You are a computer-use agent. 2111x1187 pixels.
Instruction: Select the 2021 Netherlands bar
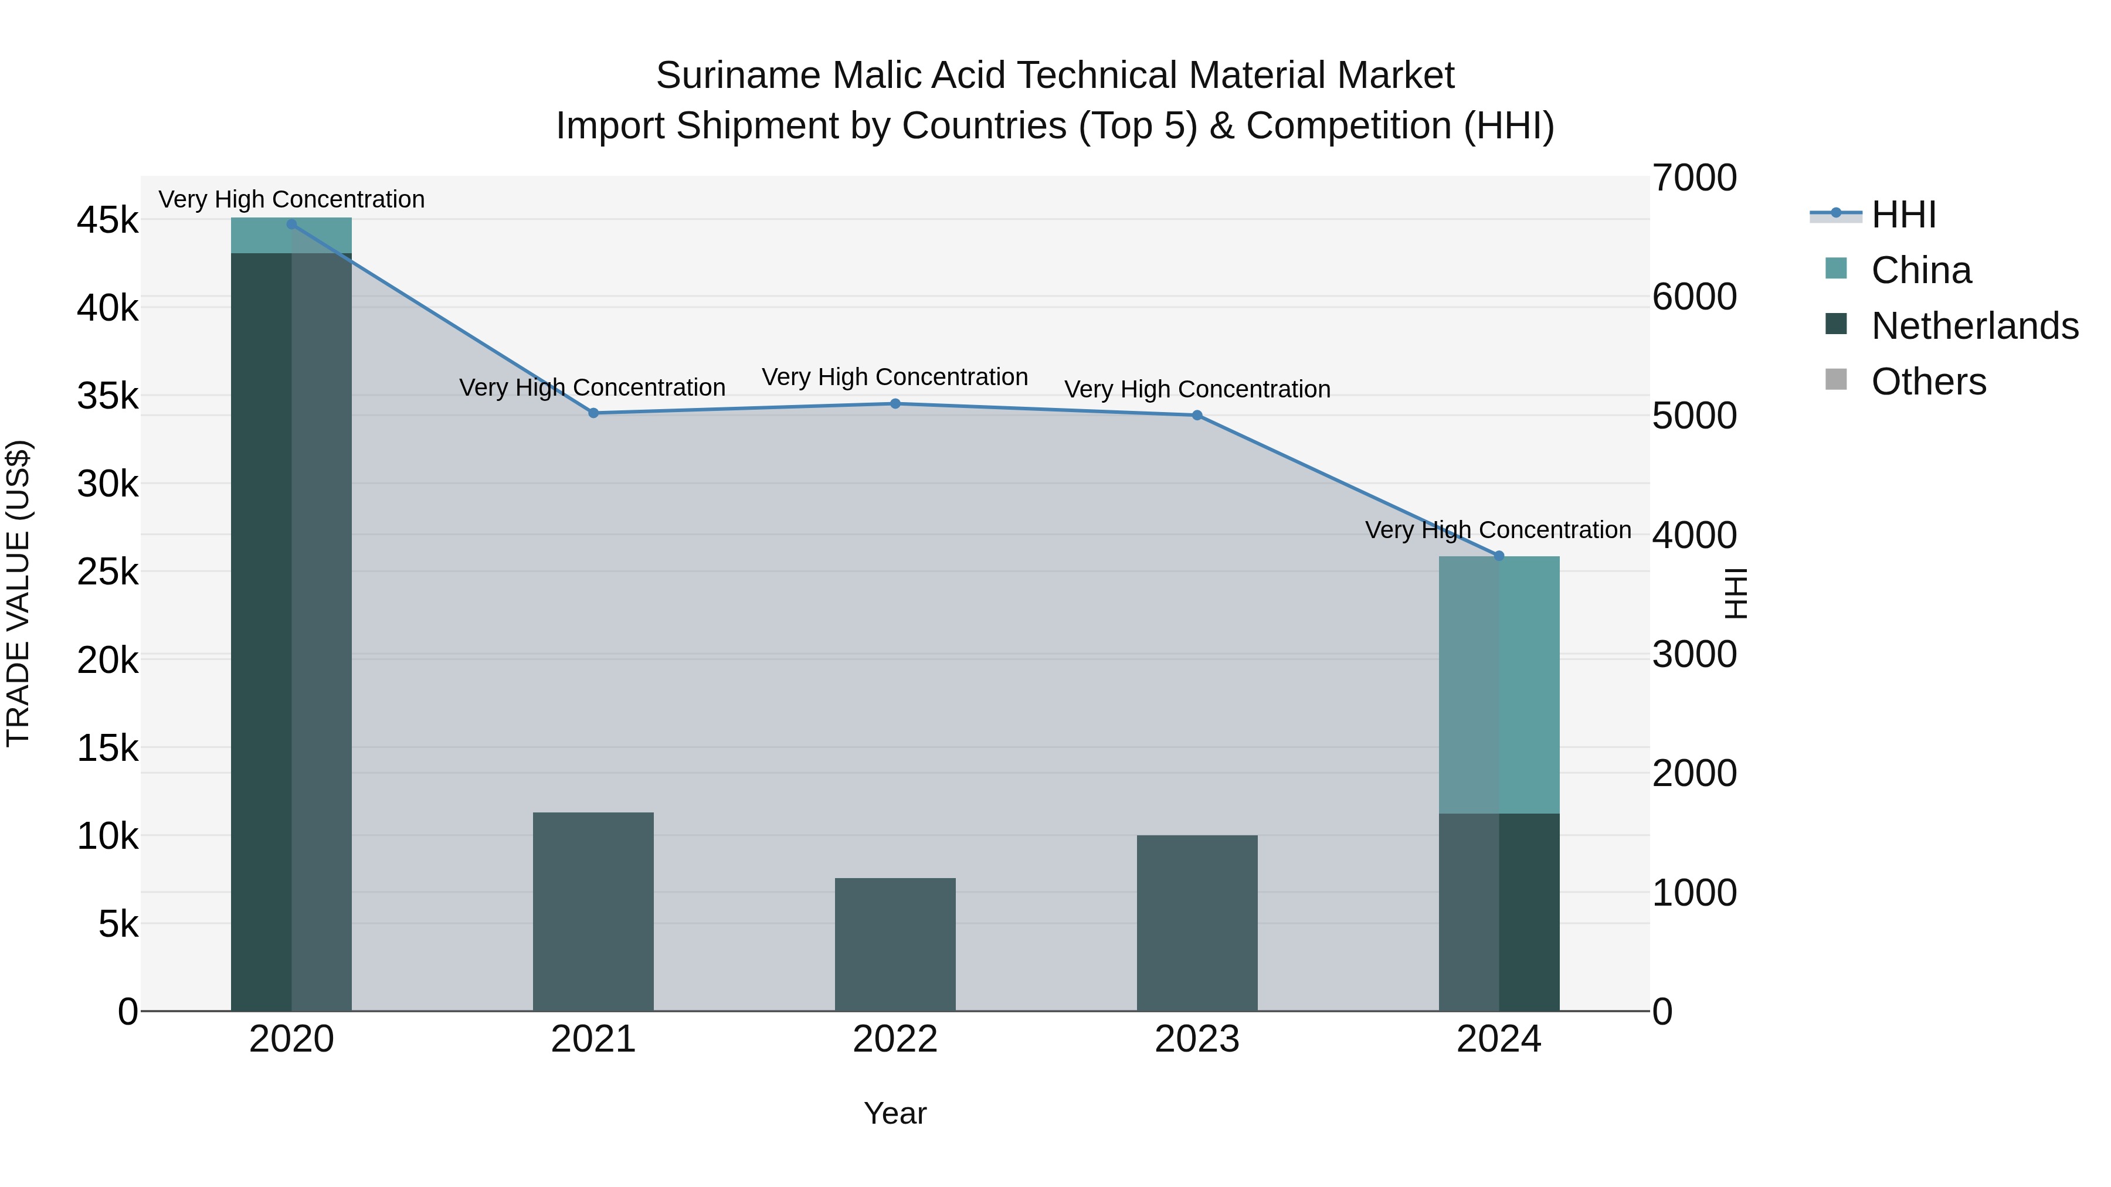click(x=593, y=913)
